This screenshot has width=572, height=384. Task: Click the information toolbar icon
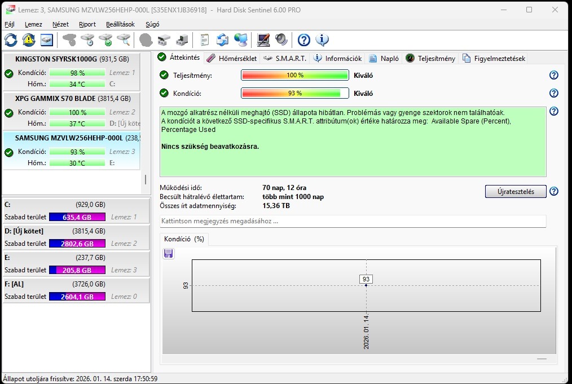322,40
